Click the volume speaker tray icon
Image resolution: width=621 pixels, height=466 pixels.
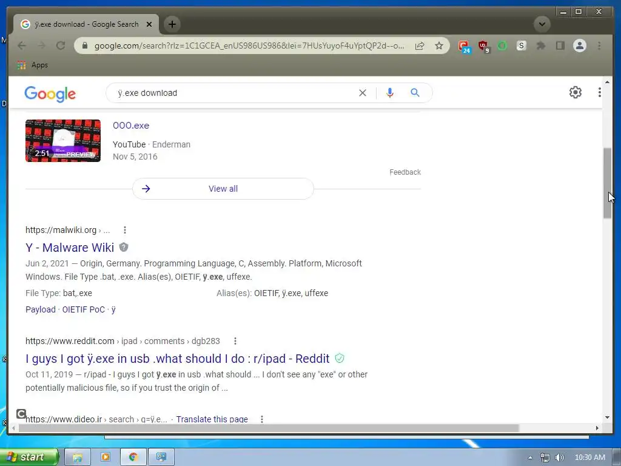(x=560, y=458)
